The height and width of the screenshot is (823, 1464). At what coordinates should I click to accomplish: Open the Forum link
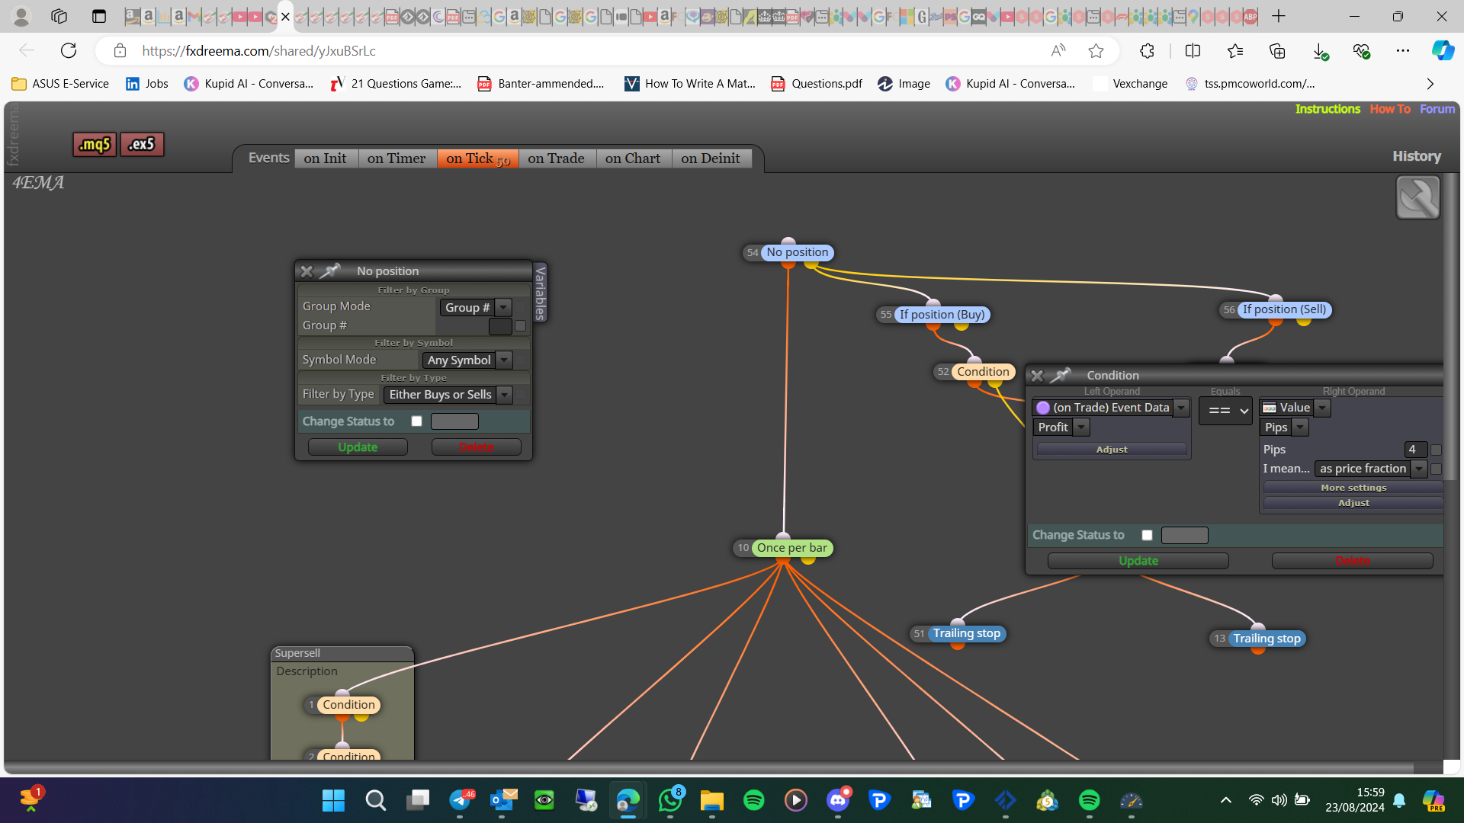pyautogui.click(x=1437, y=109)
